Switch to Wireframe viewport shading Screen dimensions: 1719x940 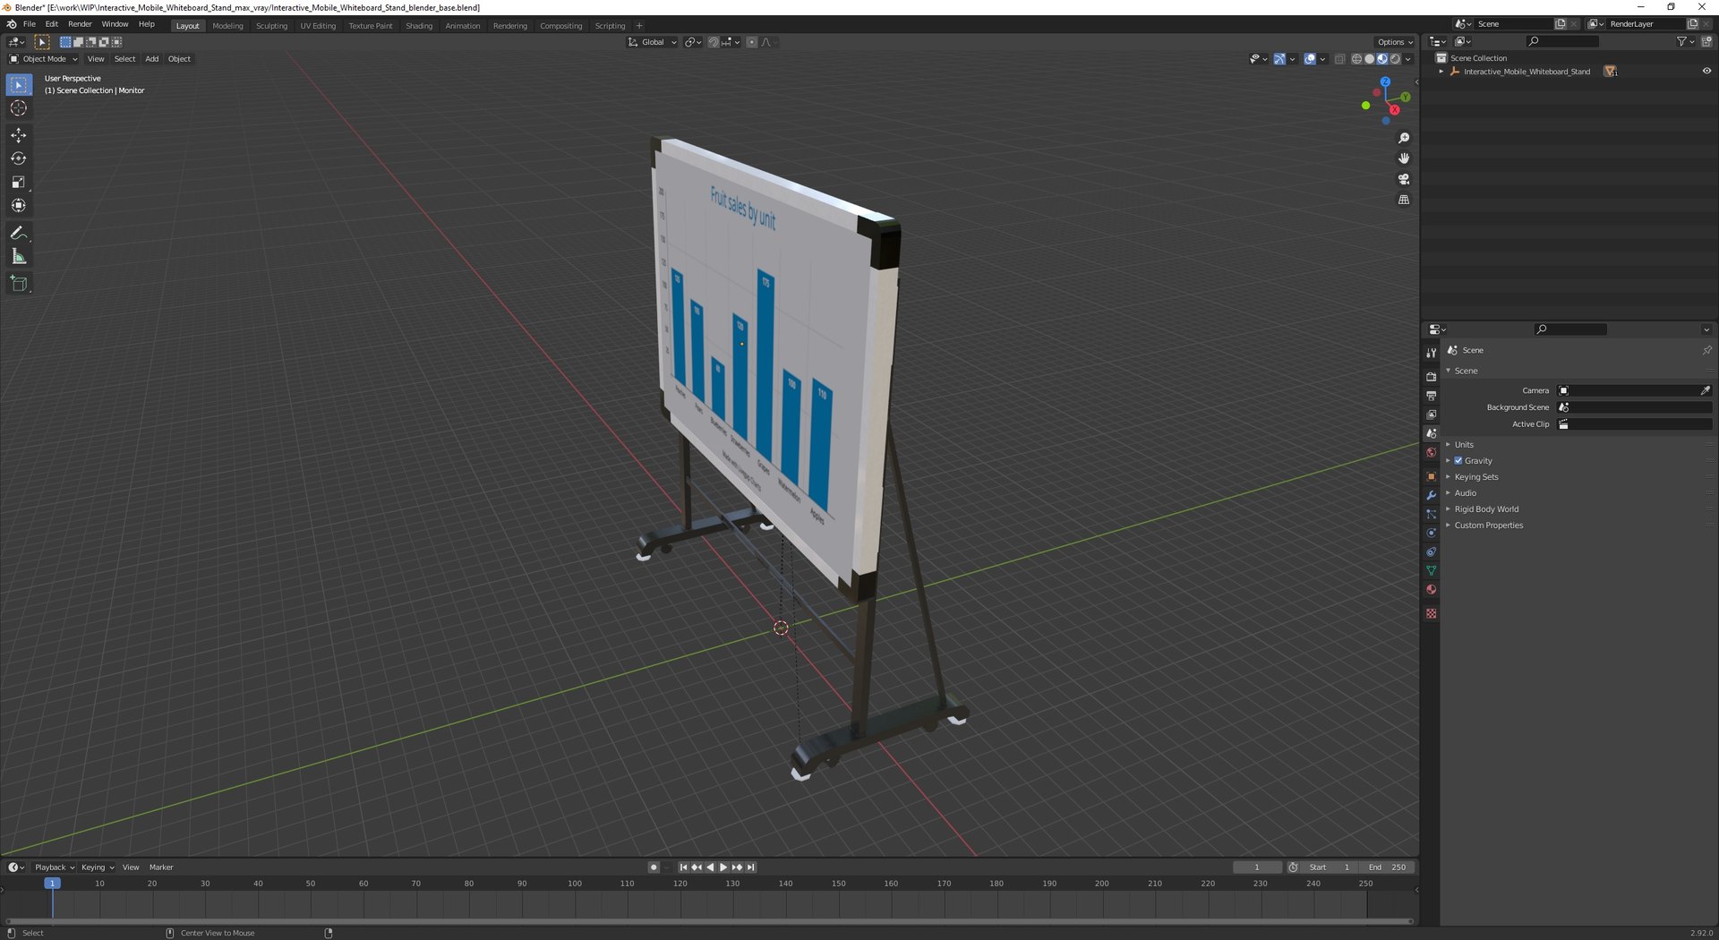(x=1356, y=59)
